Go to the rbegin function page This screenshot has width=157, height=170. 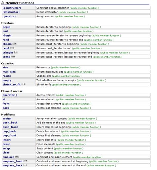pyautogui.click(x=7, y=36)
